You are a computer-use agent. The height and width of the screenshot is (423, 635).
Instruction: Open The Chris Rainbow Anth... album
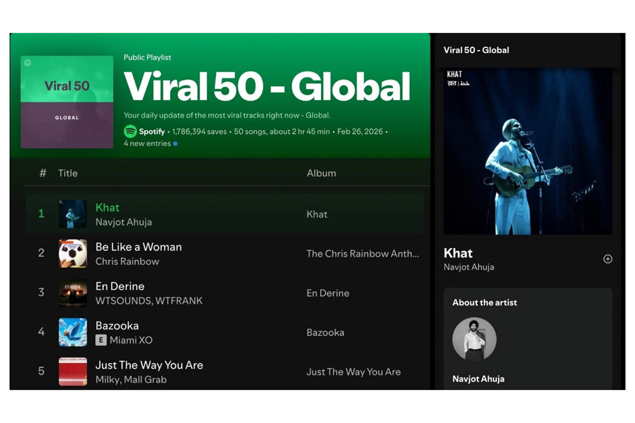coord(363,254)
